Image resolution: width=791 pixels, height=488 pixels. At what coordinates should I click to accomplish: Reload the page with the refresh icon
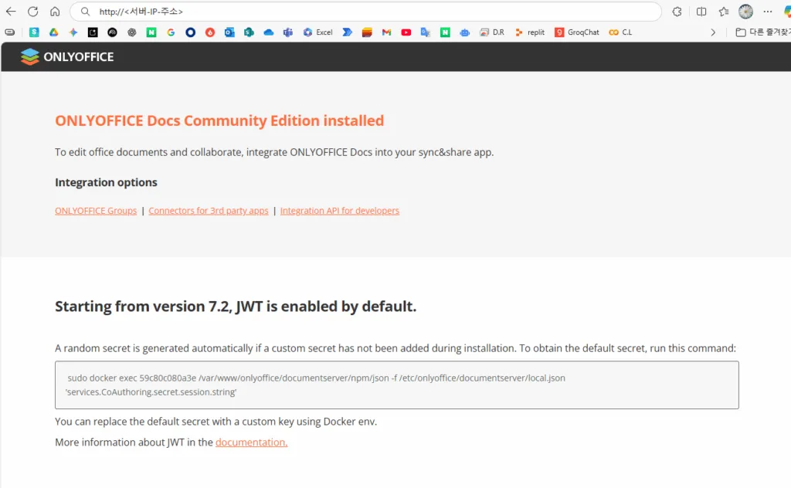coord(32,11)
